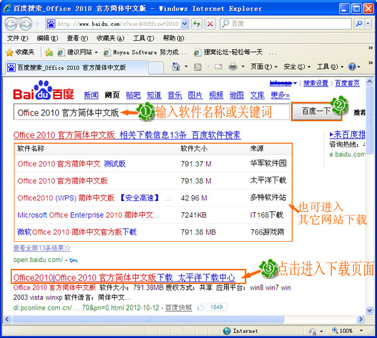Image resolution: width=377 pixels, height=338 pixels.
Task: Open the 音乐 Baidu category link
Action: pos(175,95)
